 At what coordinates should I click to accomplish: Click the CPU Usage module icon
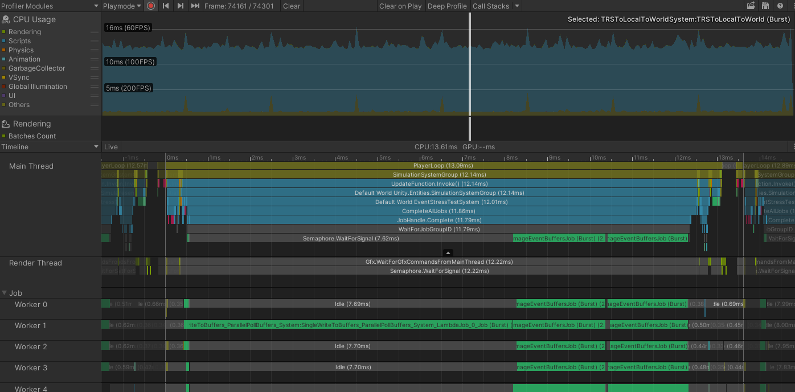click(x=6, y=19)
